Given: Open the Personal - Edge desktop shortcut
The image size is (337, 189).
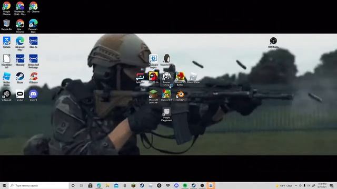Looking at the screenshot, I should coord(33,26).
